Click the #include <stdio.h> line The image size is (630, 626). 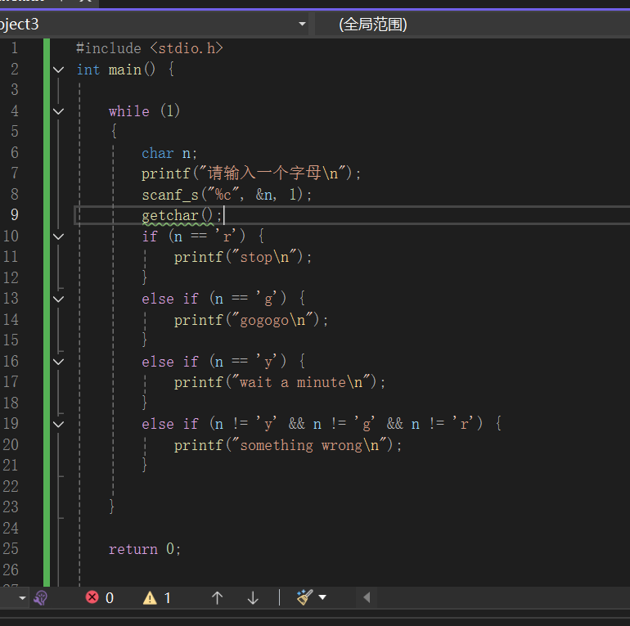coord(150,48)
